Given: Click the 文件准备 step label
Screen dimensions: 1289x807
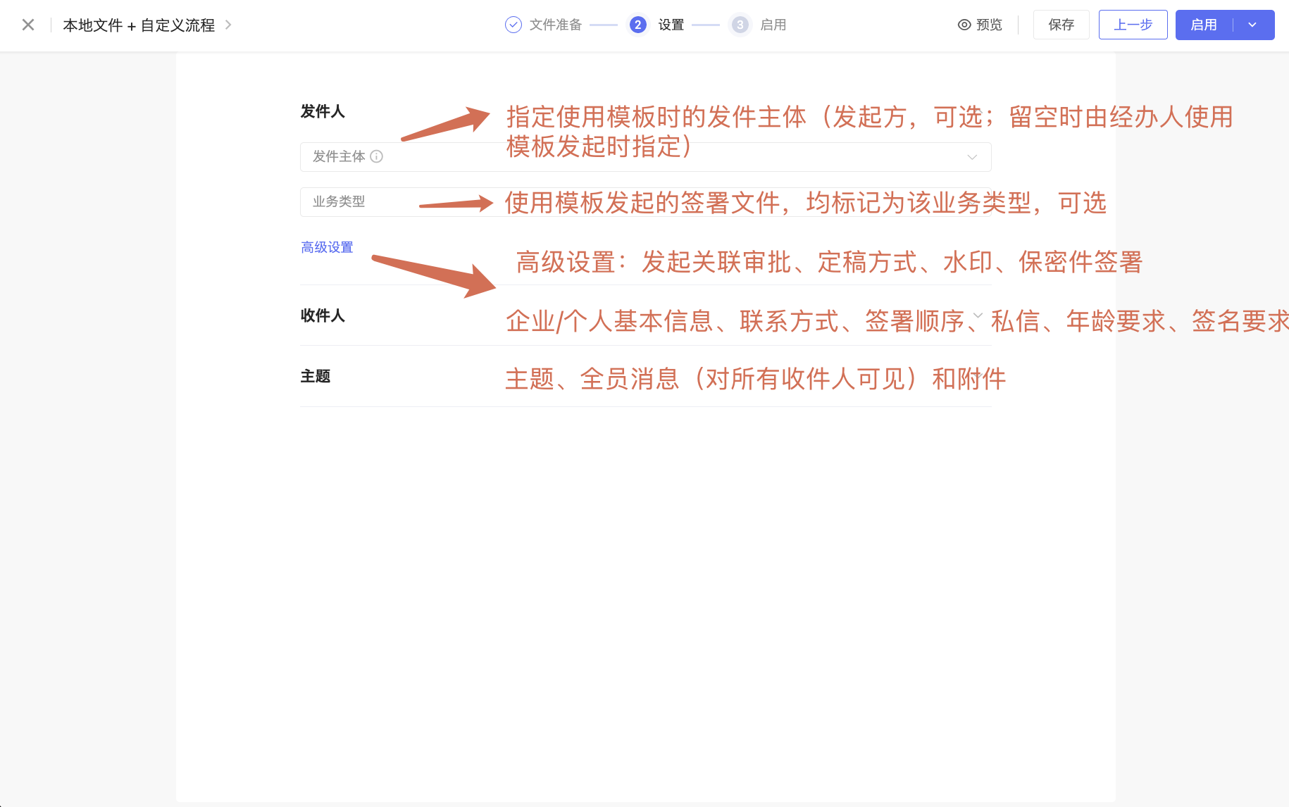Looking at the screenshot, I should tap(556, 25).
